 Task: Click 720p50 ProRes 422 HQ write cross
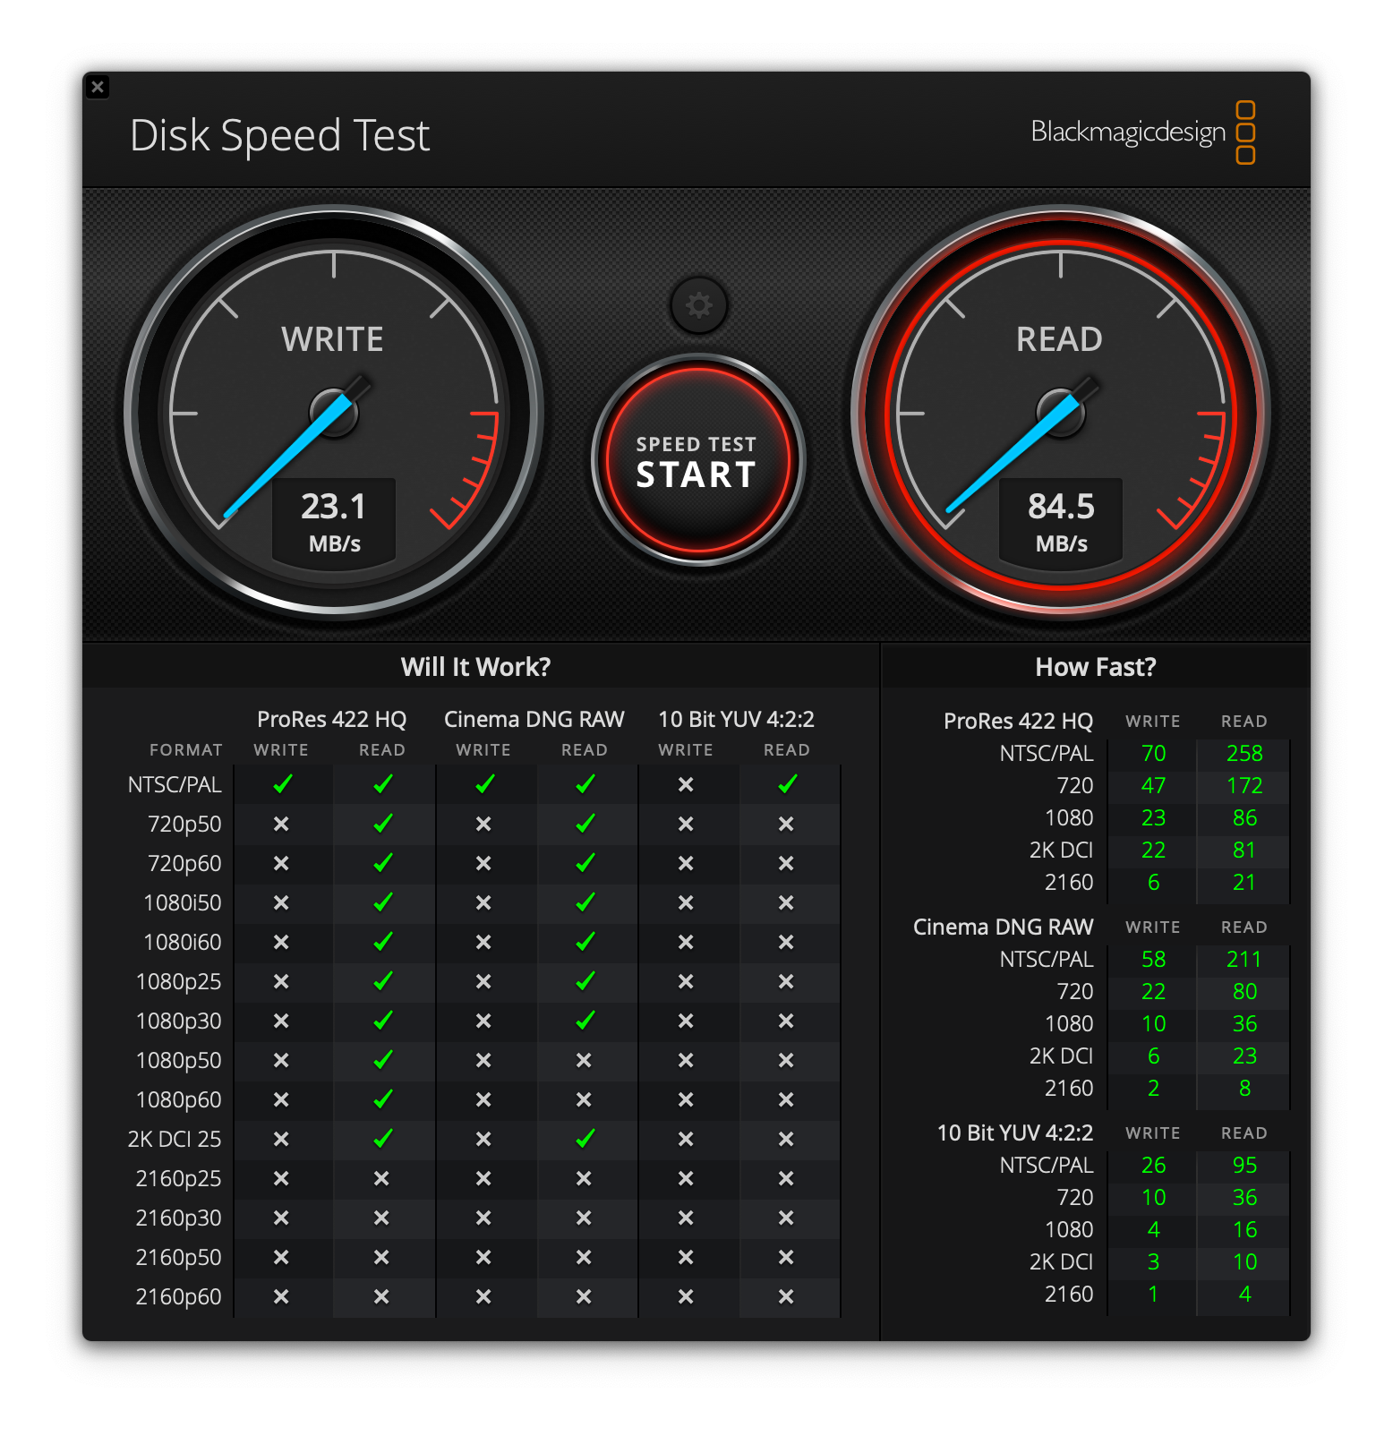[x=281, y=824]
